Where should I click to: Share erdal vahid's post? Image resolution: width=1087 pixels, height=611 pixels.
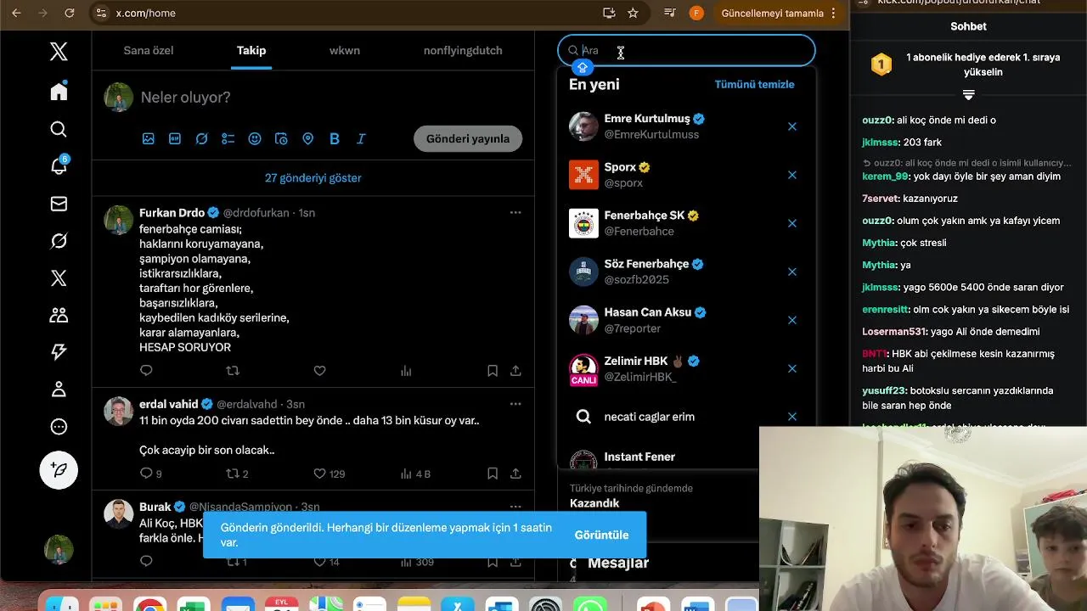pyautogui.click(x=515, y=474)
